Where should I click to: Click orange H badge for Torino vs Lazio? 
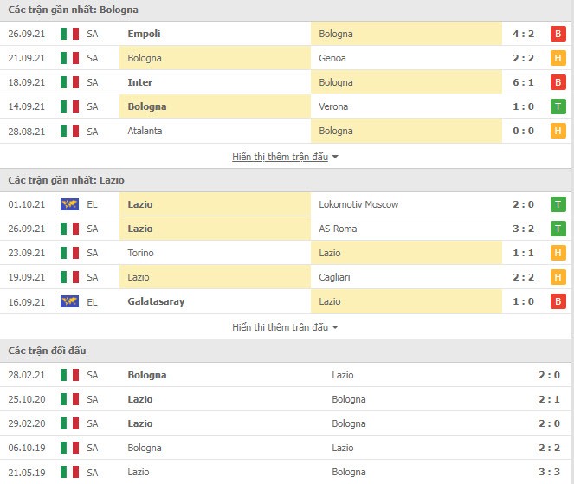558,253
